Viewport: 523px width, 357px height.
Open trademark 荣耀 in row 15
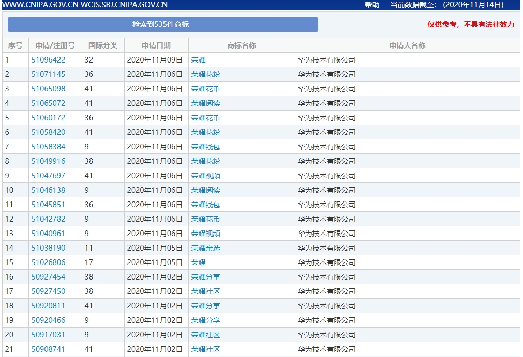point(199,262)
